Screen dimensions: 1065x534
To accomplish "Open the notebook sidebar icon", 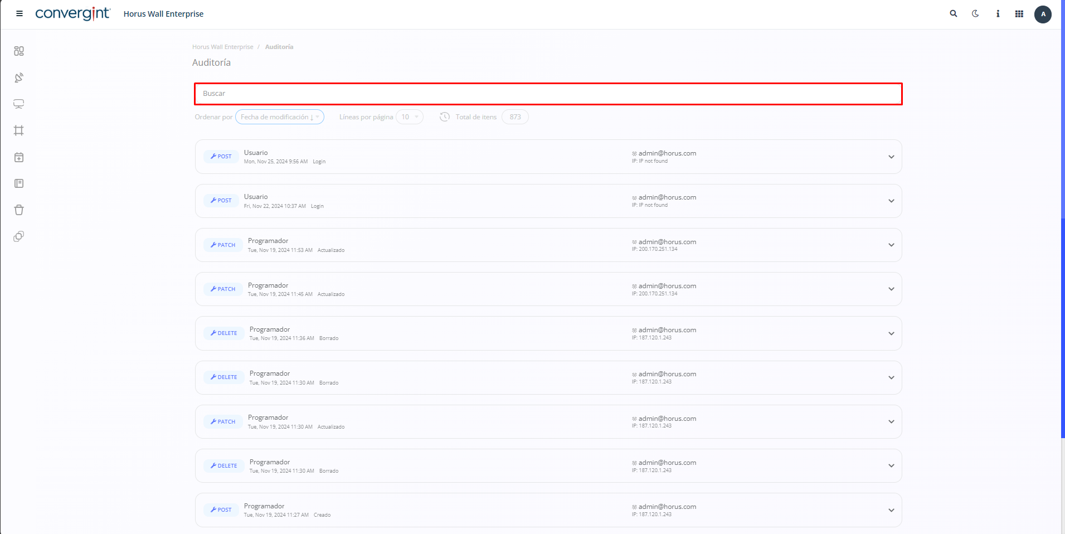I will point(19,183).
